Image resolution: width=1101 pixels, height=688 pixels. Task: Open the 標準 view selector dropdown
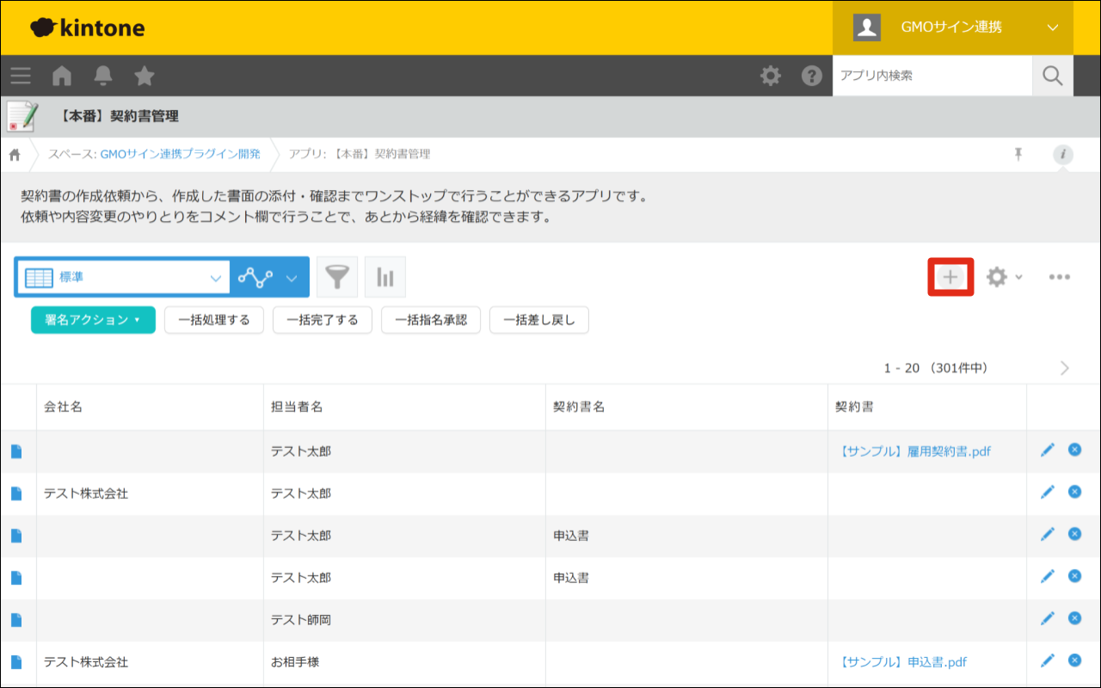[123, 278]
